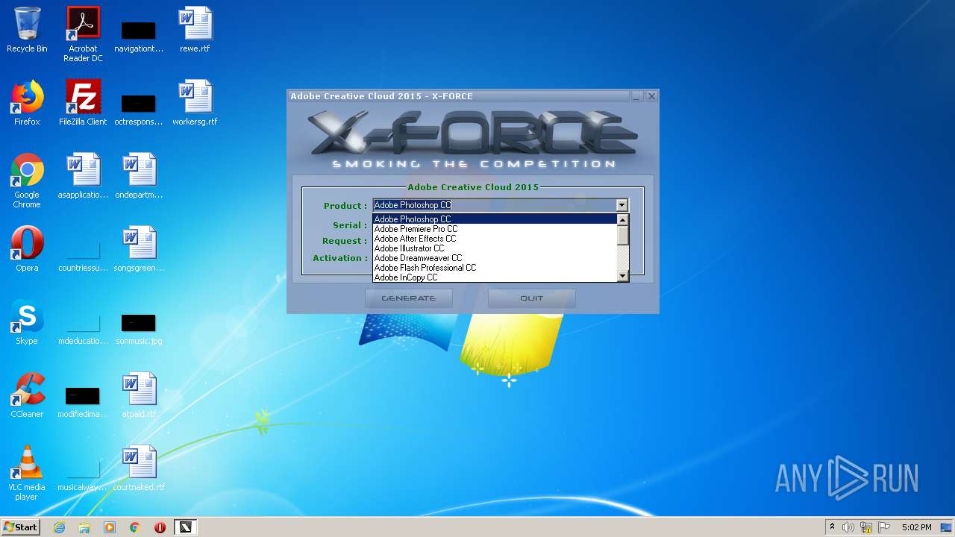Viewport: 955px width, 537px height.
Task: Close the X-FORCE keygen window
Action: click(x=651, y=96)
